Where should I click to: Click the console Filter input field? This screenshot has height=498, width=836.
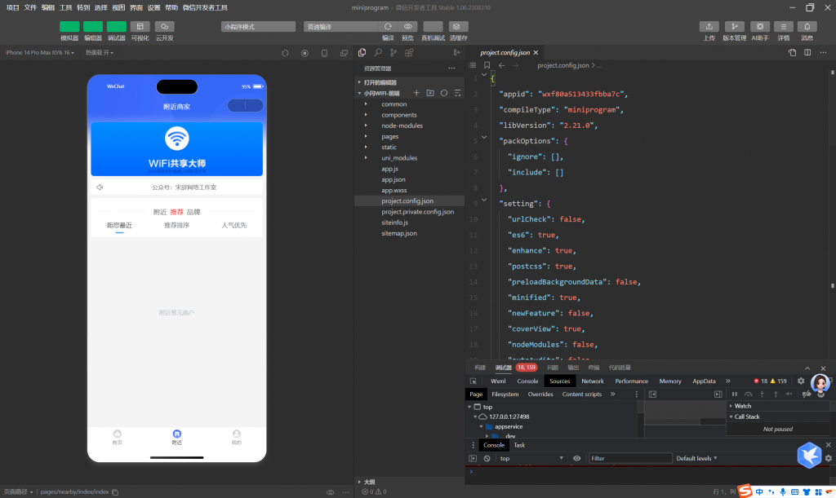(x=630, y=459)
